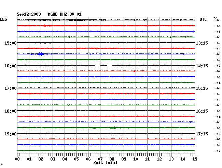Click the 14:15 UTC time label
Screen dimensions: 222x168
click(202, 66)
